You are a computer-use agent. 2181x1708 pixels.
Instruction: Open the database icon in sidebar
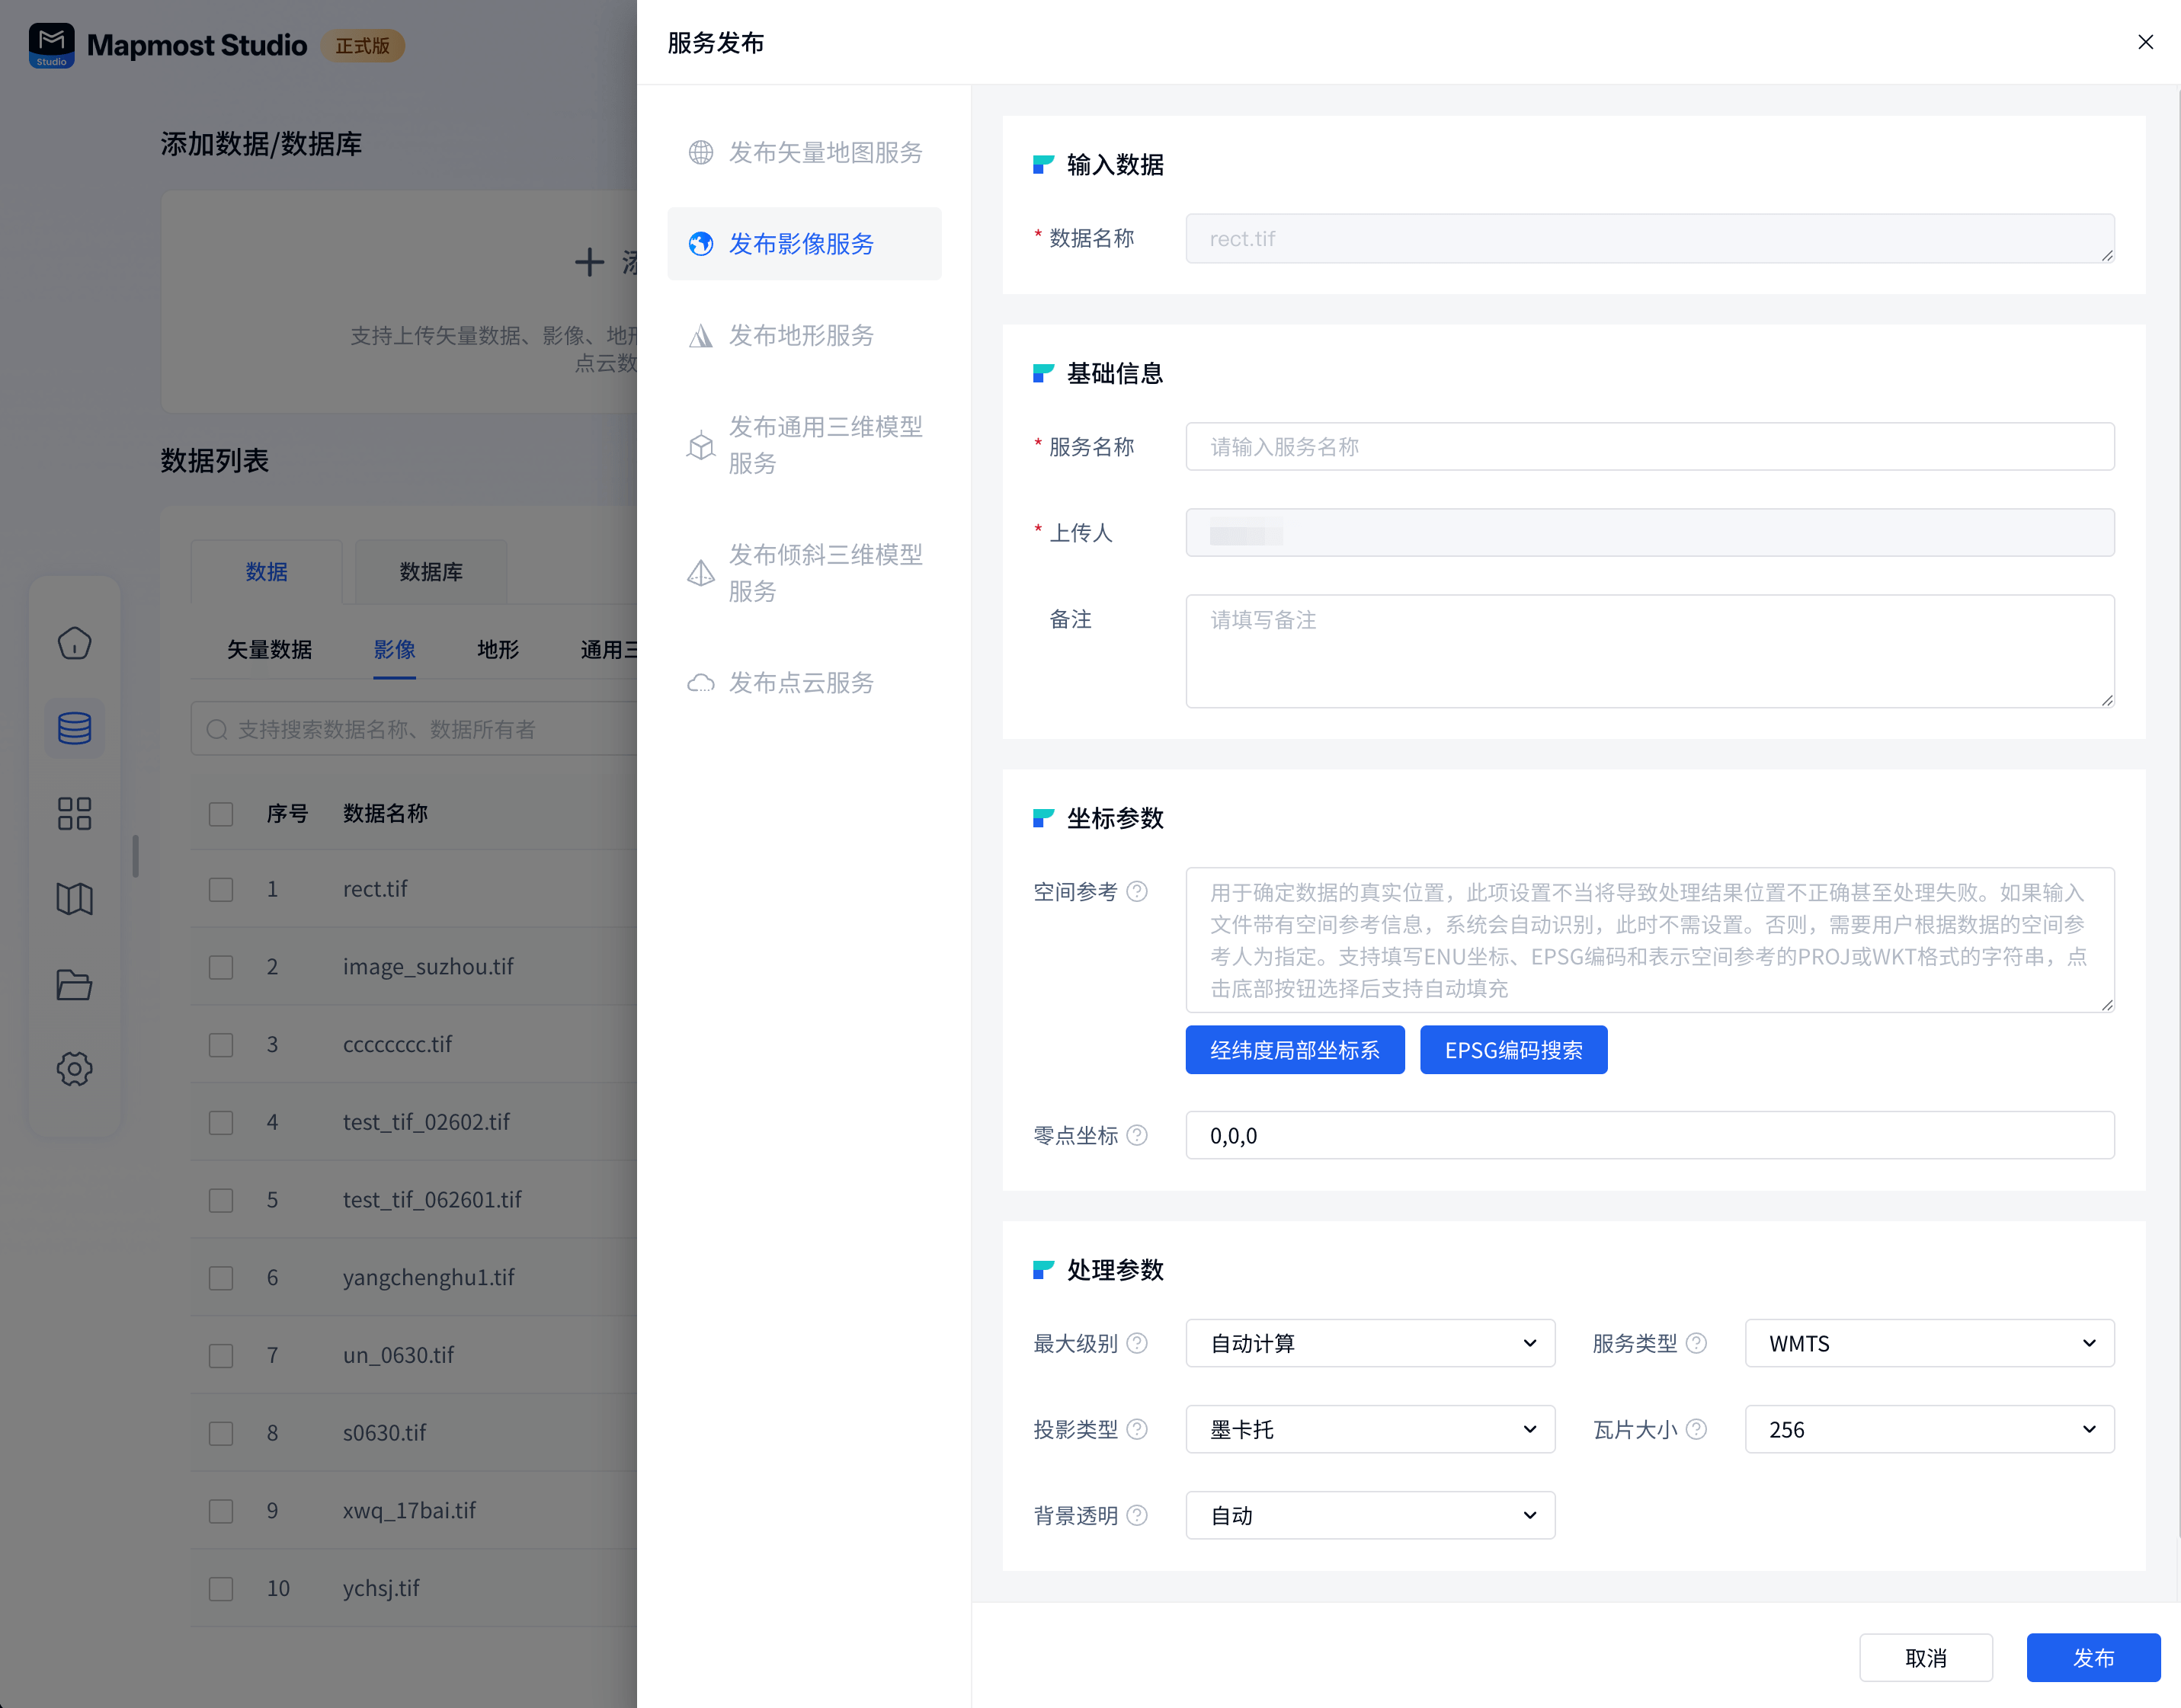point(74,728)
